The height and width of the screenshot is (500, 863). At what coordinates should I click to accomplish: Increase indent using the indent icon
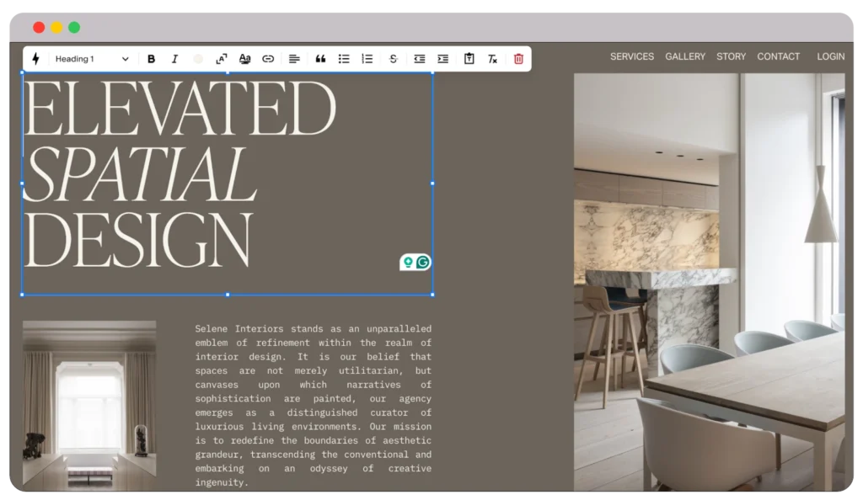click(442, 59)
